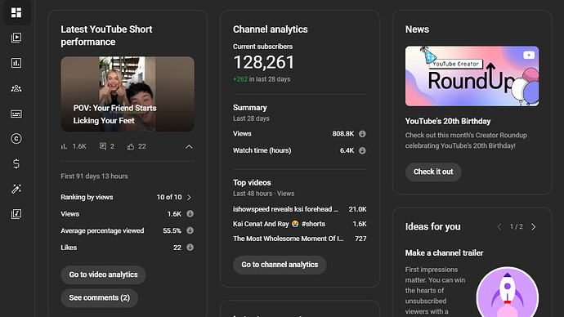
Task: Click the Check it out button
Action: tap(433, 172)
